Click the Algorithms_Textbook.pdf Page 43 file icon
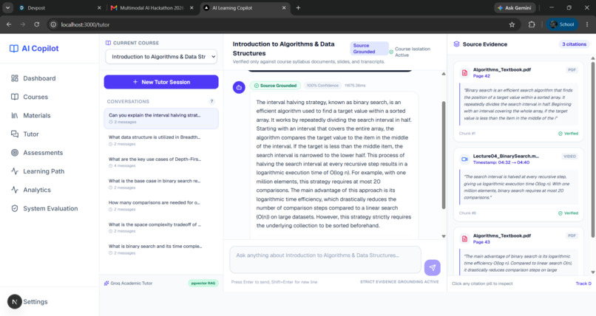The image size is (596, 316). tap(464, 238)
